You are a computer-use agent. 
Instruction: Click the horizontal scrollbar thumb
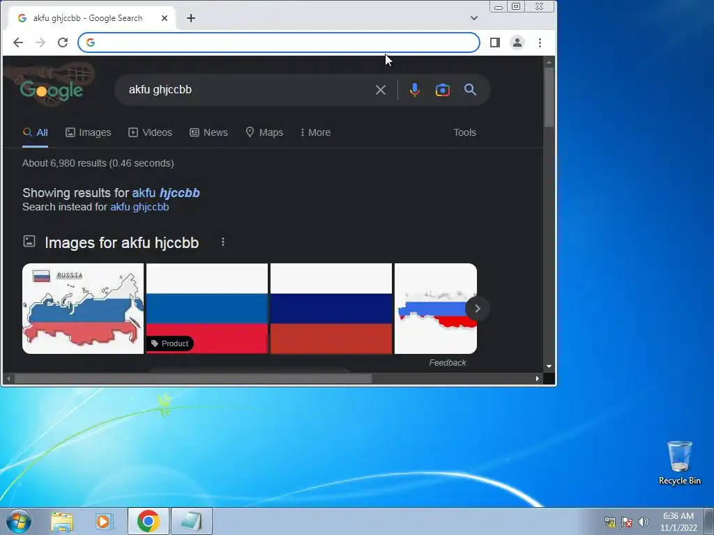coord(193,378)
